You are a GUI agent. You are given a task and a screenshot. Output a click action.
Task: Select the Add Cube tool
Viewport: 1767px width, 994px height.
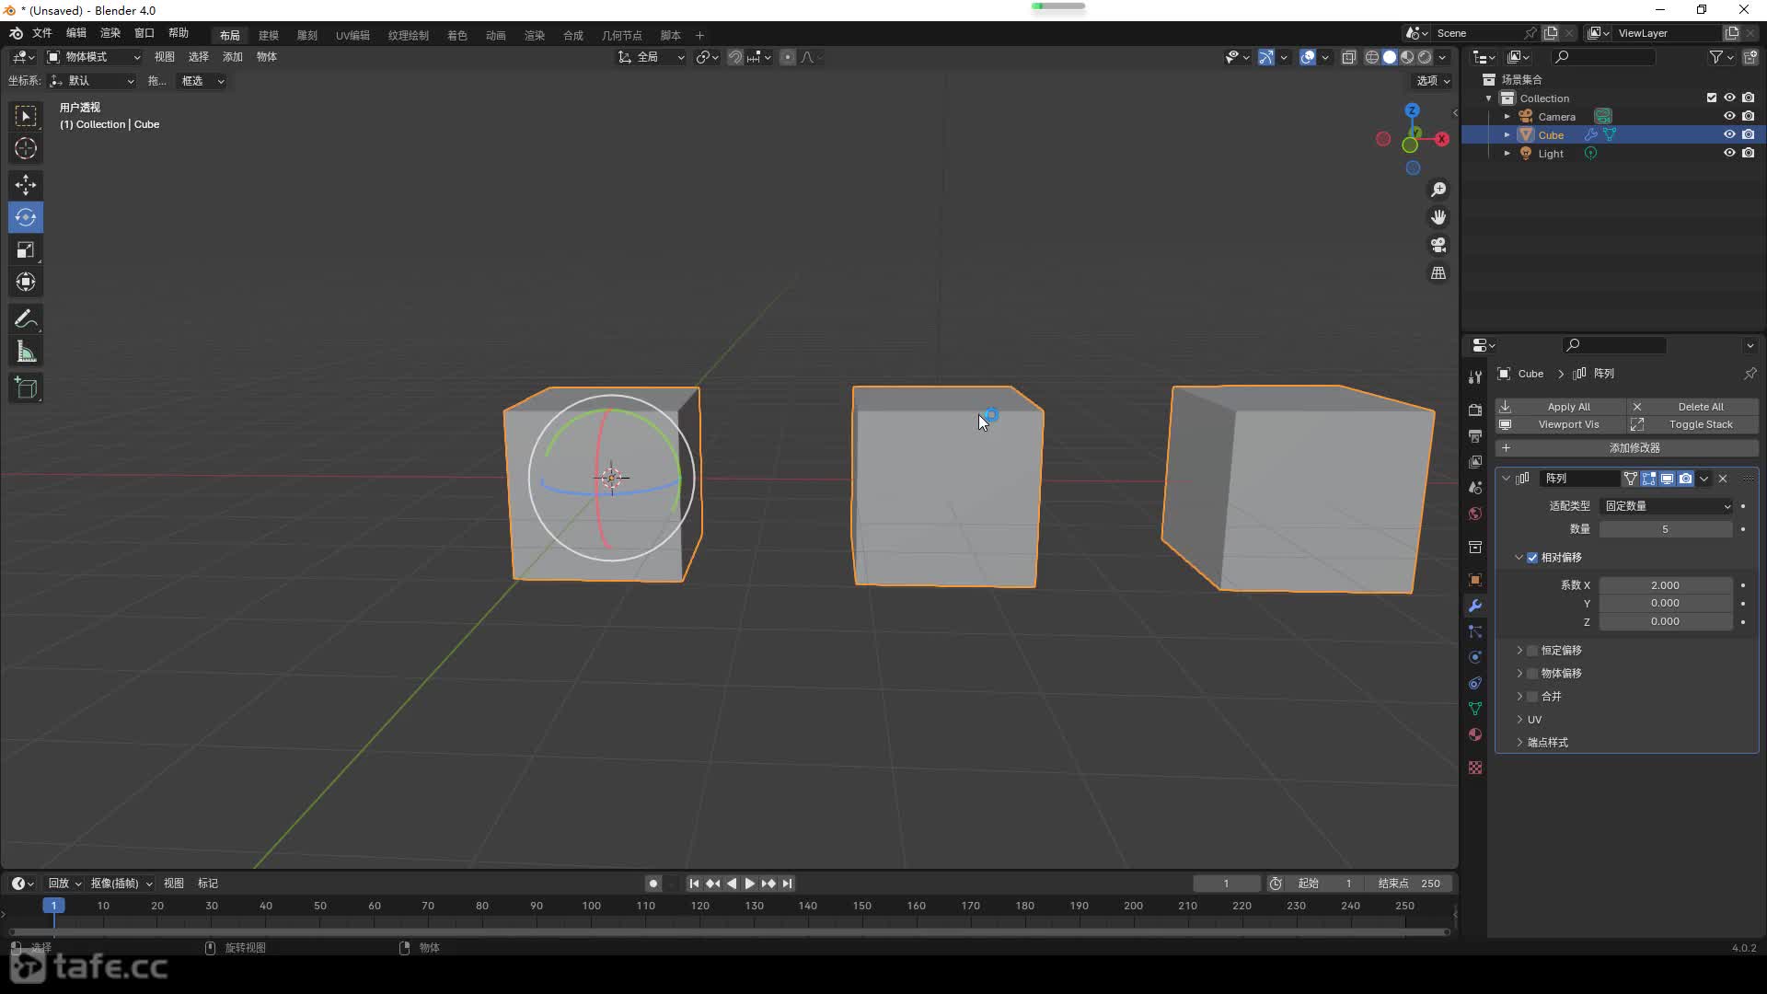26,388
